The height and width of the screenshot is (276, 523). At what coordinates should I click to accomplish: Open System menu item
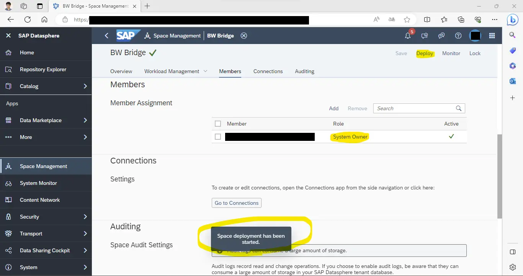(46, 267)
